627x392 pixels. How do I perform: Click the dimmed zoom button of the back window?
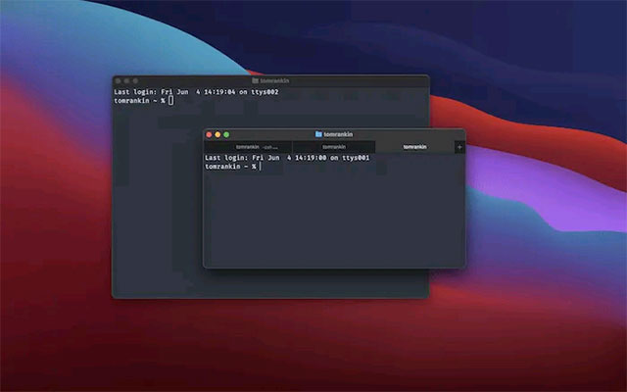tap(135, 80)
